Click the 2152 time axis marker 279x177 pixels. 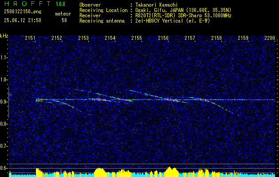(x=57, y=38)
